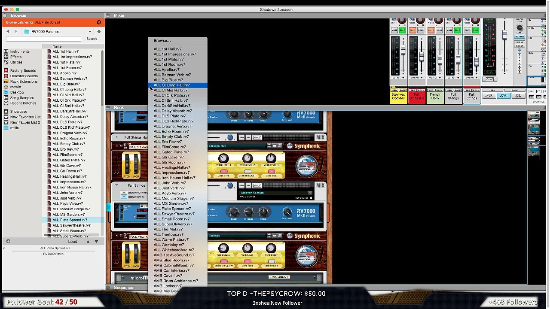Toggle Verb Hi Boost on upper Symphonic
The image size is (550, 309).
click(x=247, y=171)
